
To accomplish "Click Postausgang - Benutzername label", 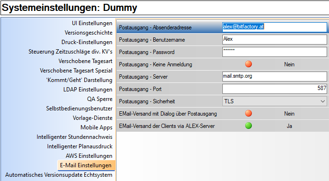I will coord(152,40).
